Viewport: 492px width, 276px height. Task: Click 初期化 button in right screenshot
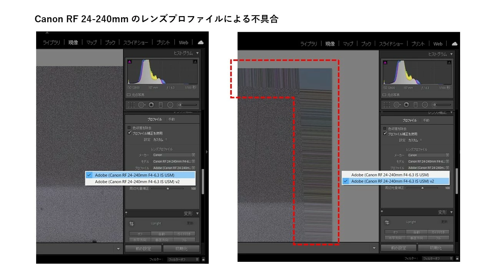pyautogui.click(x=436, y=248)
